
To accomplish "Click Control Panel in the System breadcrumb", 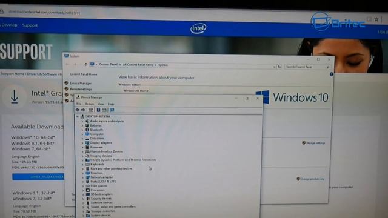I will tap(108, 64).
